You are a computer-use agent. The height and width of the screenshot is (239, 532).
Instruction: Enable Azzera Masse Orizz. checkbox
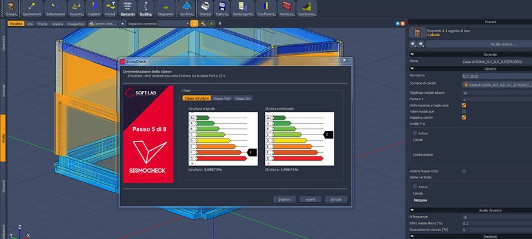pyautogui.click(x=464, y=171)
